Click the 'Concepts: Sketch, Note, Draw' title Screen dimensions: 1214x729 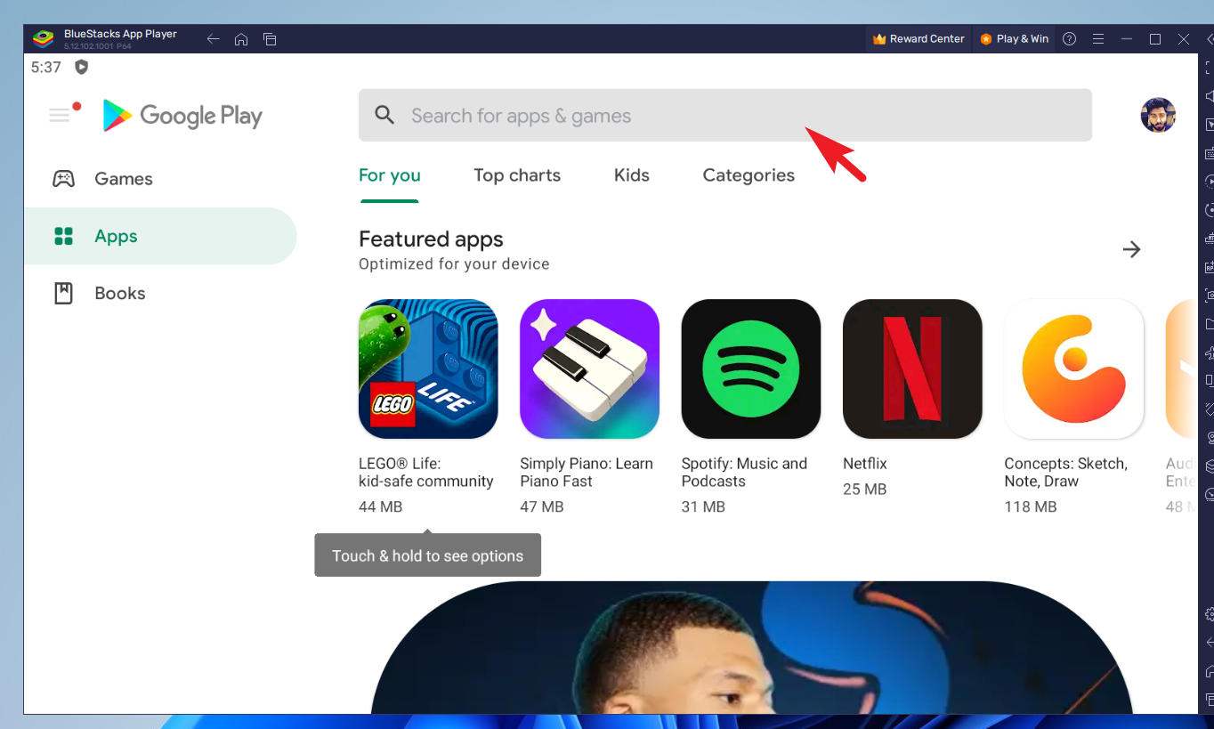tap(1066, 473)
